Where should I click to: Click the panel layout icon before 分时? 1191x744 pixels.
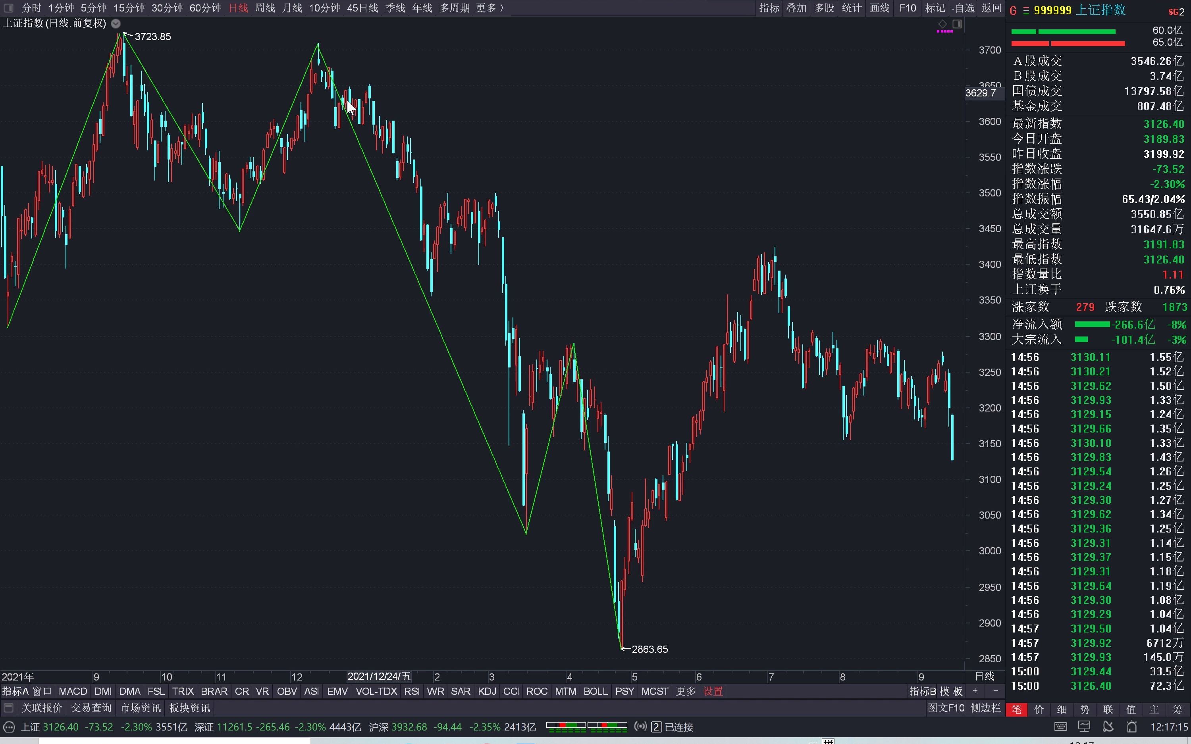pyautogui.click(x=8, y=8)
